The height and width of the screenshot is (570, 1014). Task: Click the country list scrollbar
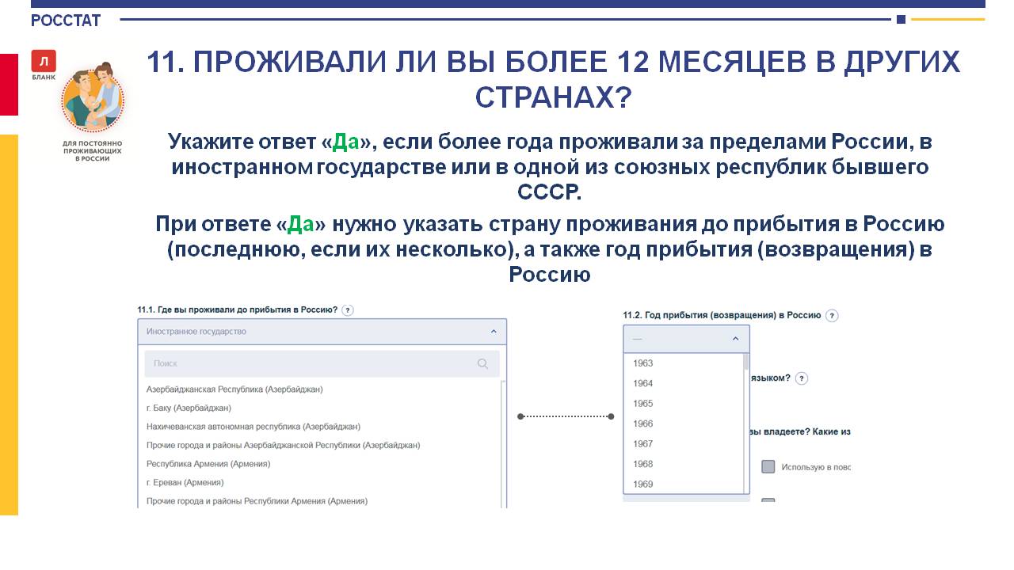tap(503, 443)
